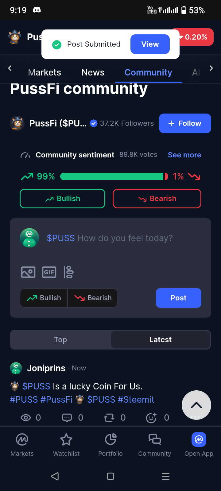Insert a poll into the post

68,272
